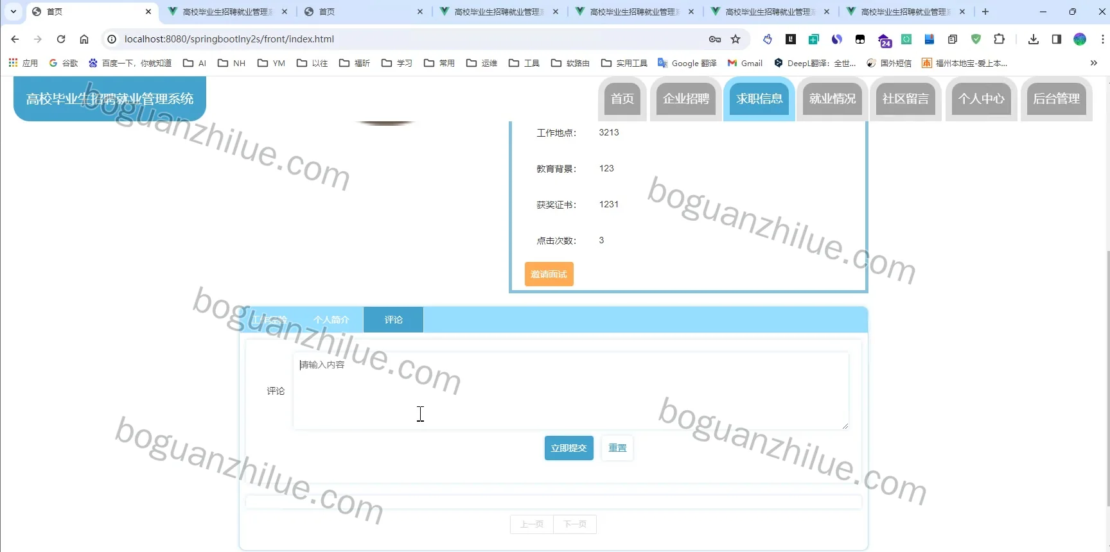Open the 学习 bookmarks folder
1110x552 pixels.
397,63
